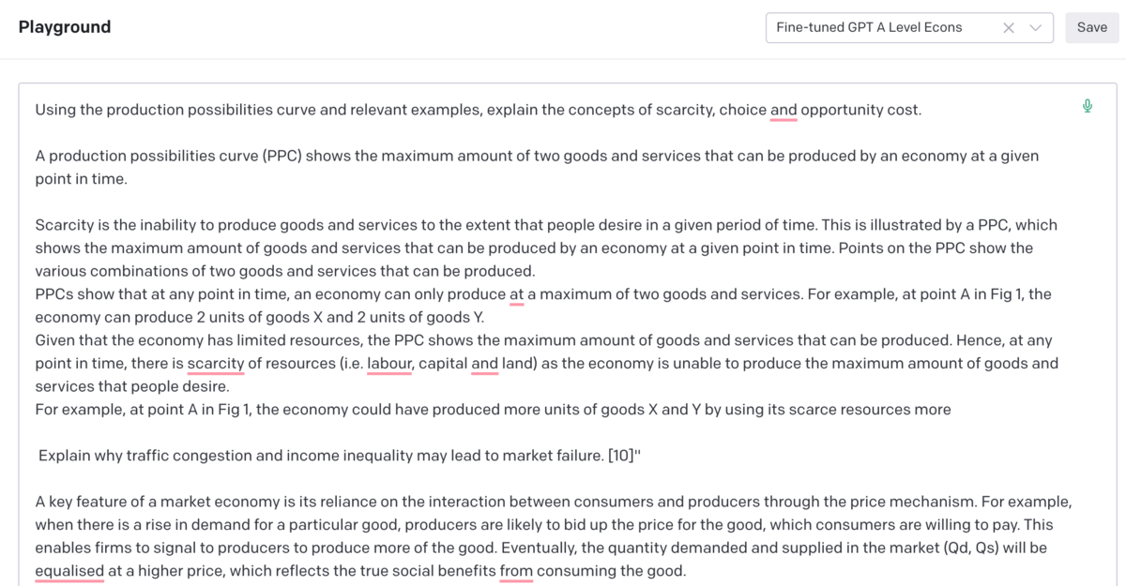Click the "[10]" marks text
Image resolution: width=1126 pixels, height=586 pixels.
[620, 456]
